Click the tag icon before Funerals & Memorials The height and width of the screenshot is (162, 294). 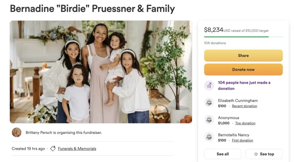pos(53,148)
